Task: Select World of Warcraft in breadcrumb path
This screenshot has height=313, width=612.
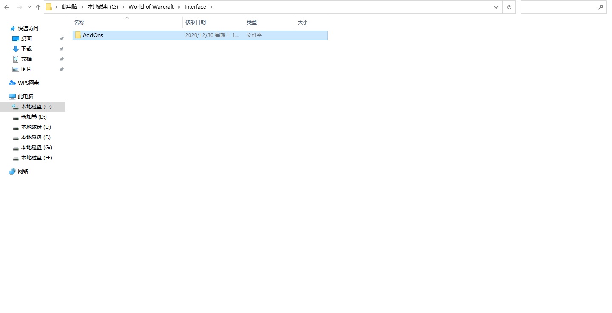Action: pos(151,7)
